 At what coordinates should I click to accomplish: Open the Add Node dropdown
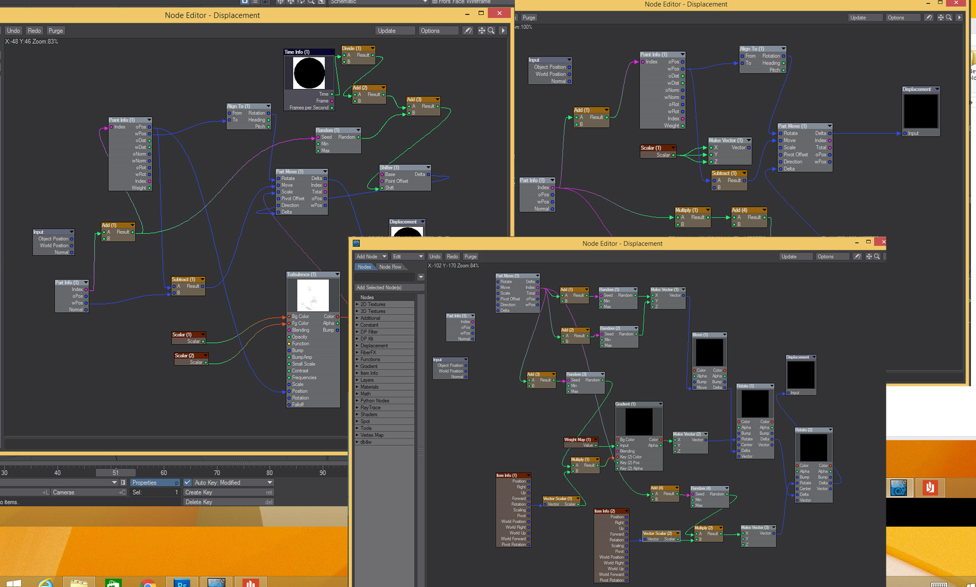click(371, 256)
